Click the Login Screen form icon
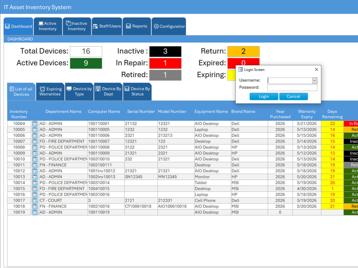Screen dimensions: 358x268 coord(241,70)
